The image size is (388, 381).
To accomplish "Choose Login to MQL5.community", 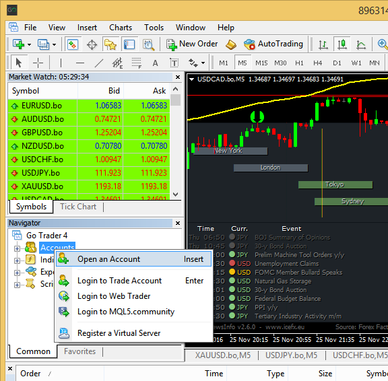I will tap(133, 312).
